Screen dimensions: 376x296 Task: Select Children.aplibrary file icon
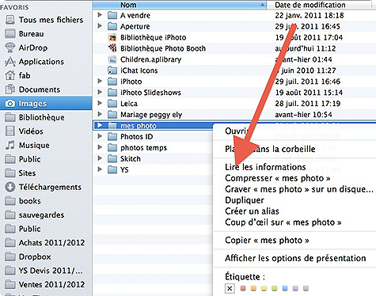(112, 59)
